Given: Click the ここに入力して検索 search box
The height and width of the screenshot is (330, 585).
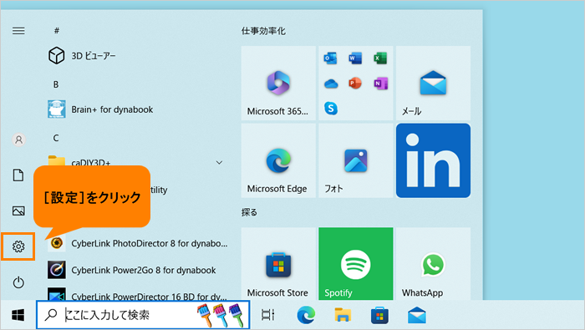Looking at the screenshot, I should click(x=143, y=315).
